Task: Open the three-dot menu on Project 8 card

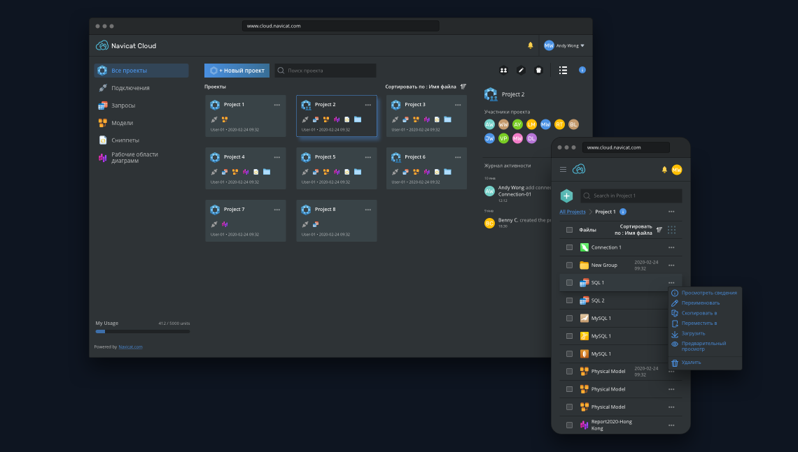Action: point(368,210)
